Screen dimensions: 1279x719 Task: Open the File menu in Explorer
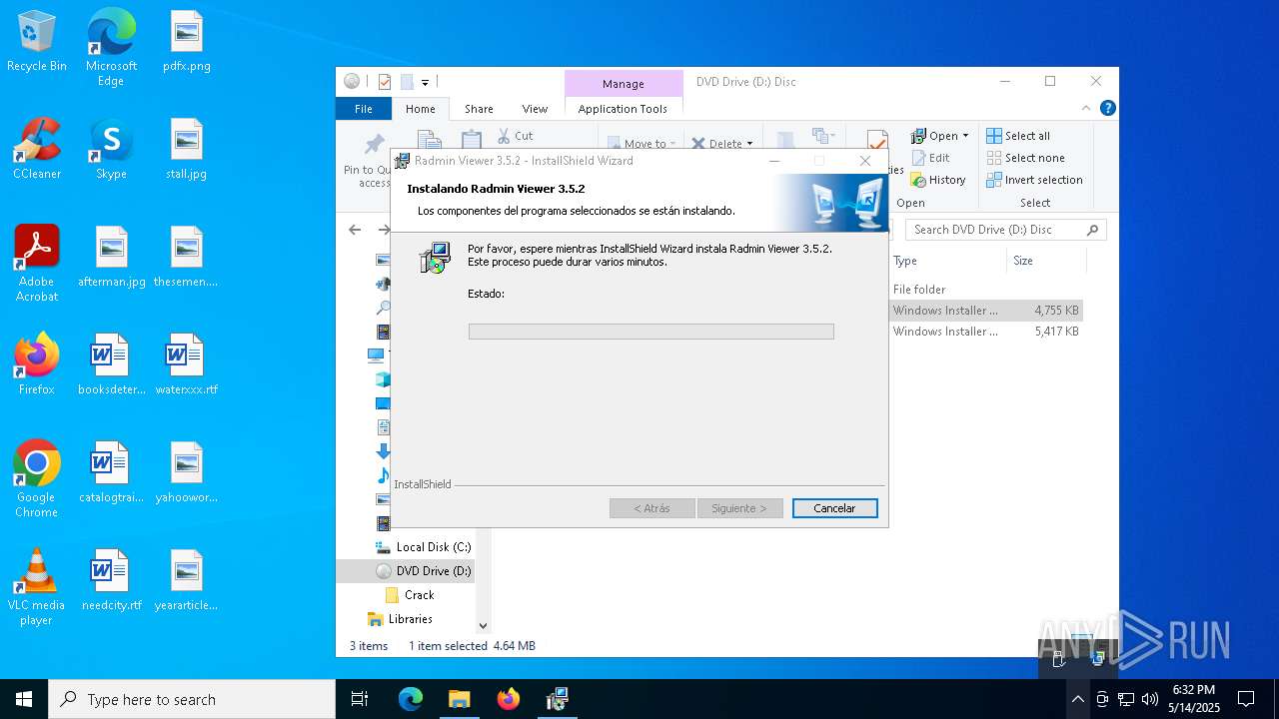364,109
